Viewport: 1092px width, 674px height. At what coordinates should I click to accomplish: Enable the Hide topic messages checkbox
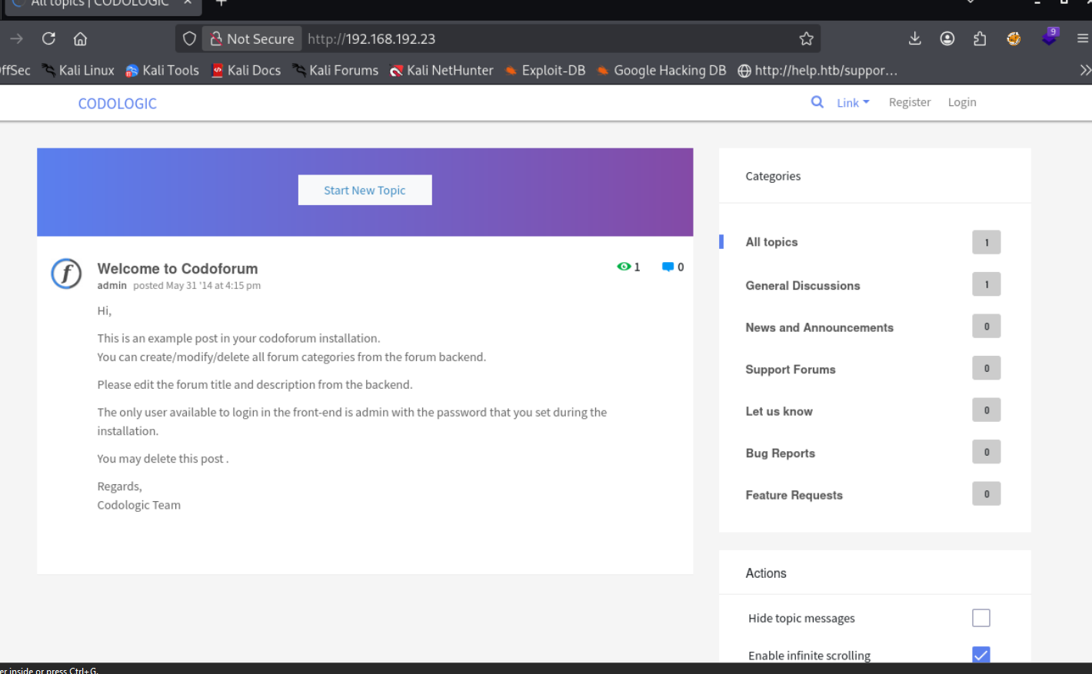click(x=980, y=618)
